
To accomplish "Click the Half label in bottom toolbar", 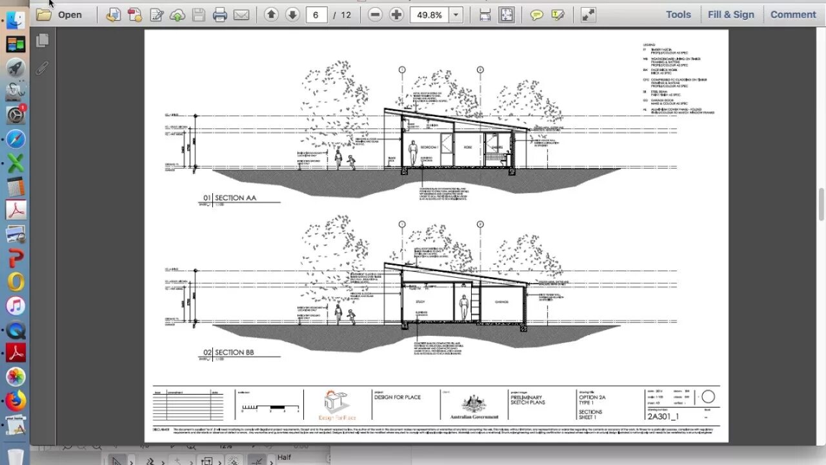I will pos(285,457).
